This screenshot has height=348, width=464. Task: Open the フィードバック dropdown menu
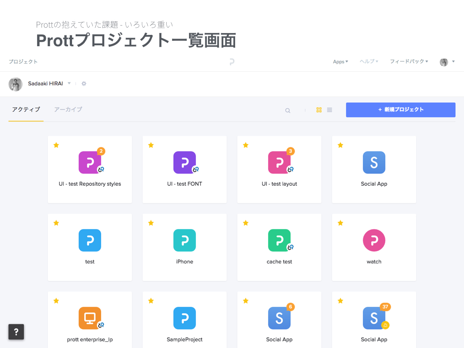coord(409,61)
